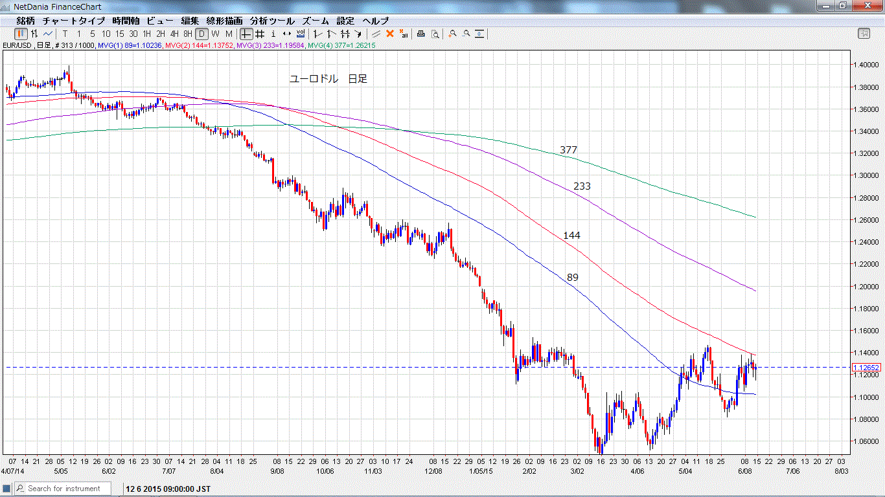Click the MVG(2) 144 indicator label
Screen dimensions: 885x497
tap(199, 46)
